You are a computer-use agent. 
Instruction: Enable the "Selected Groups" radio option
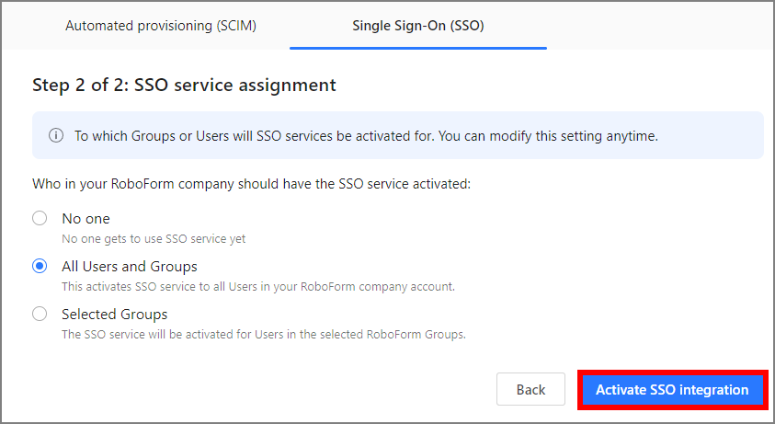coord(40,315)
